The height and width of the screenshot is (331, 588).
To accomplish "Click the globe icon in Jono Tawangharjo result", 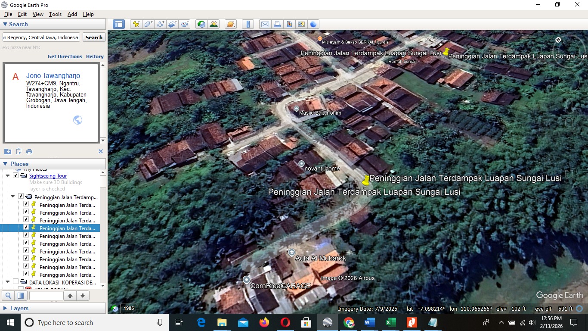I will click(x=77, y=120).
